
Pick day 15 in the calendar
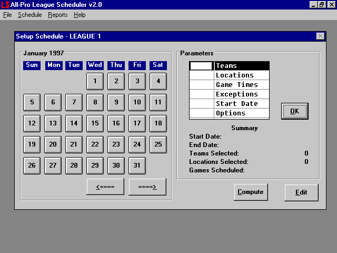click(95, 123)
